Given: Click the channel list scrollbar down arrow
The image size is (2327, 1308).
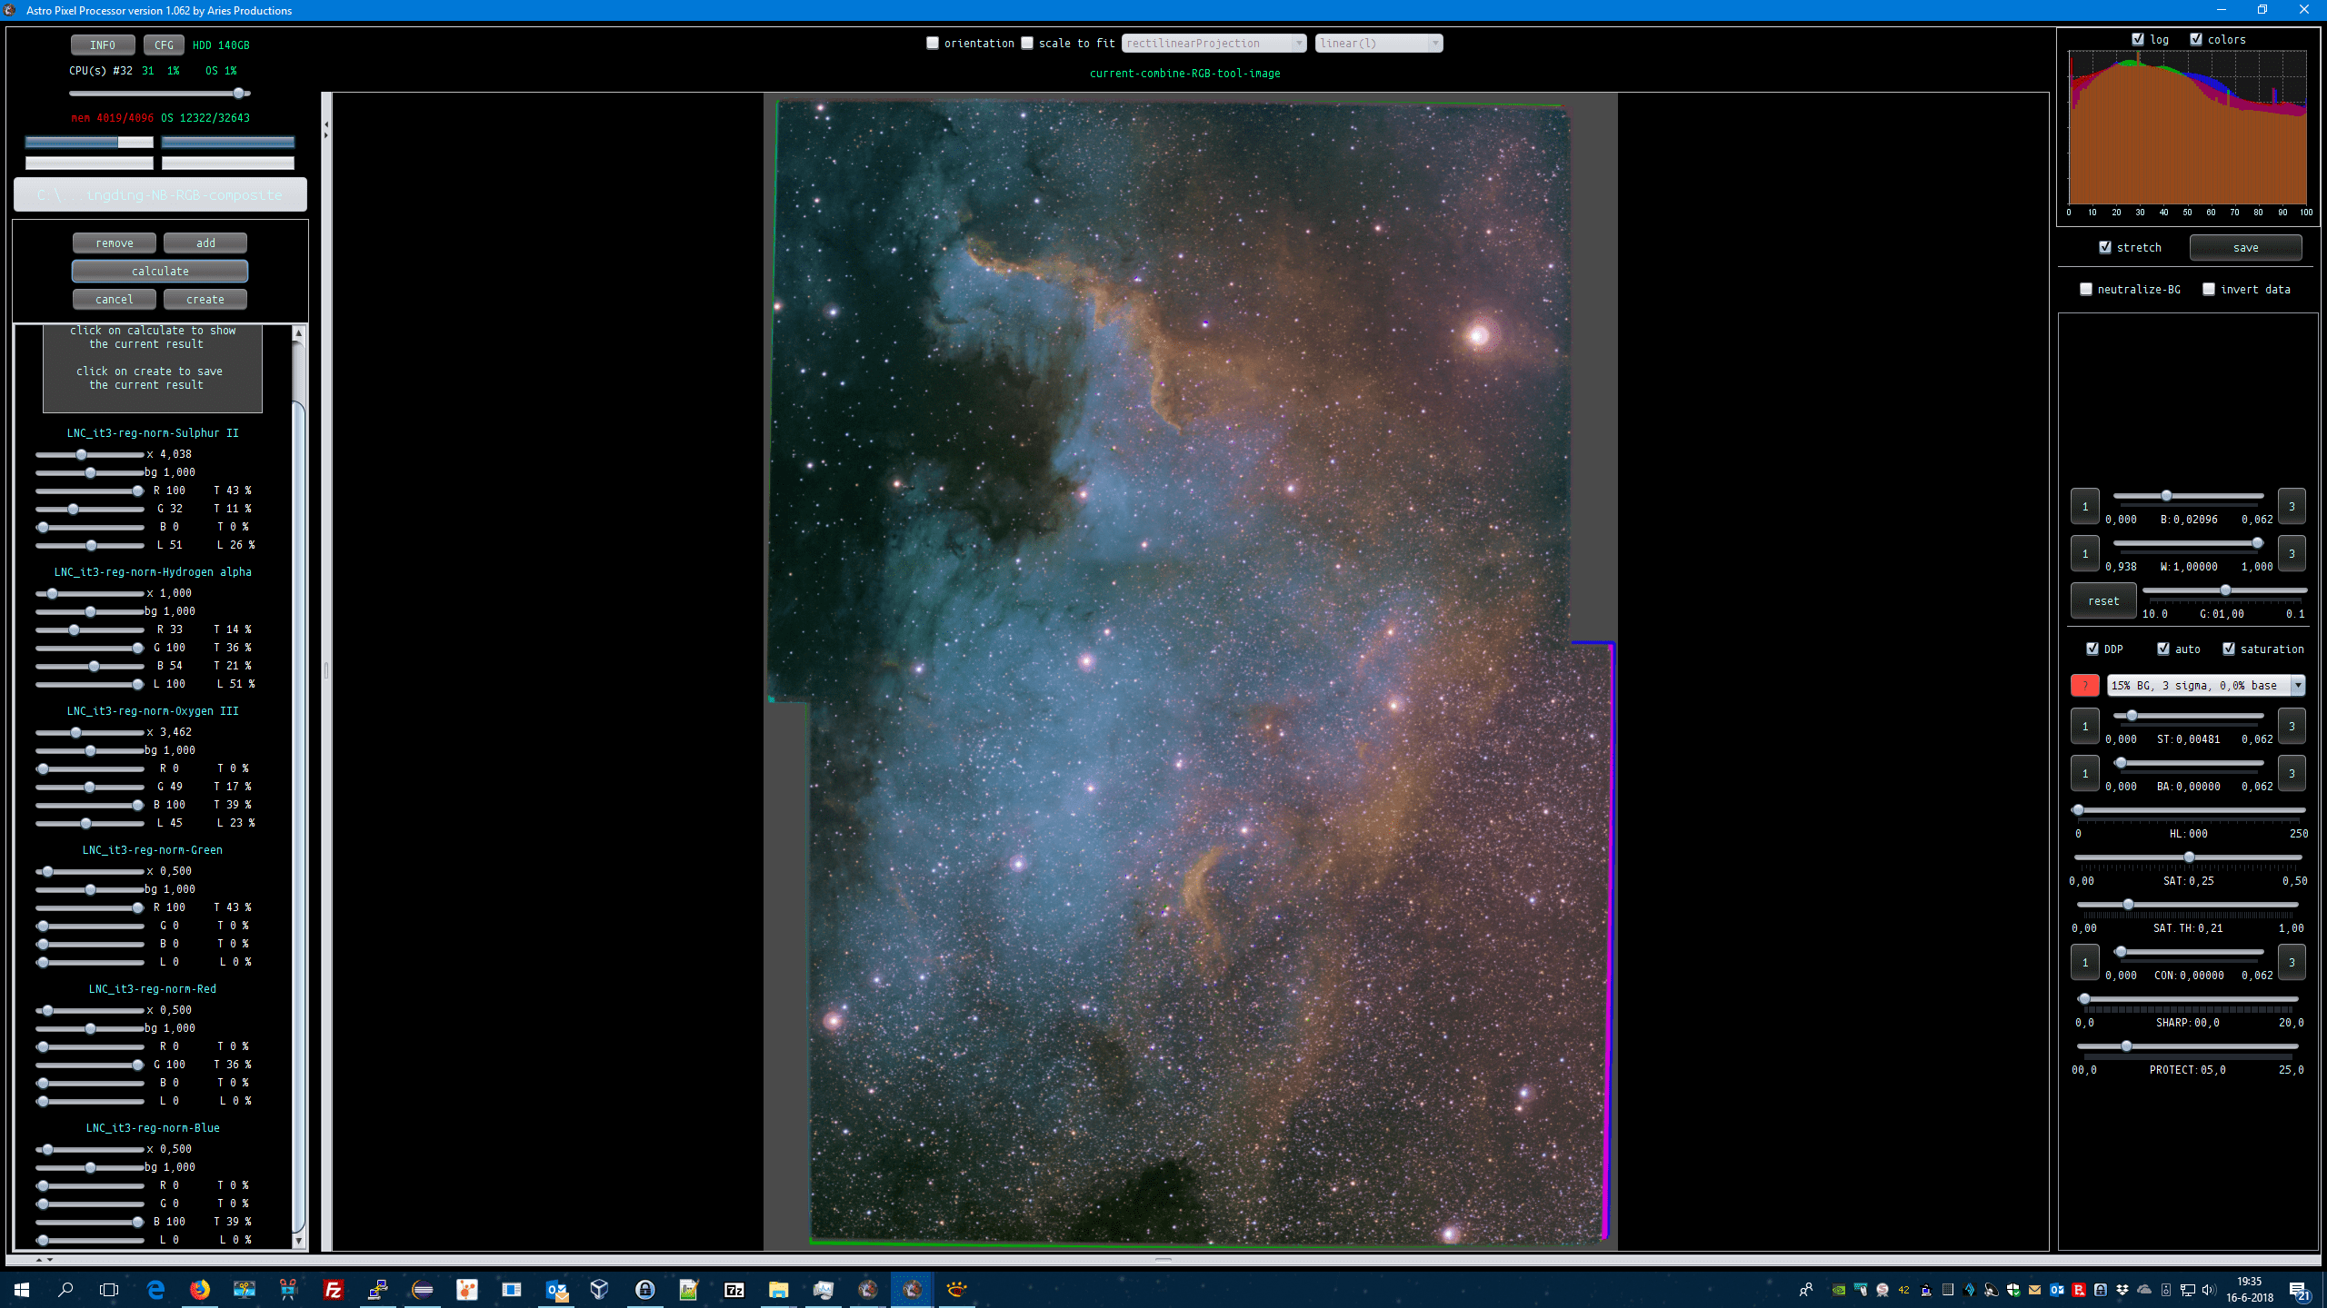Looking at the screenshot, I should coord(298,1241).
